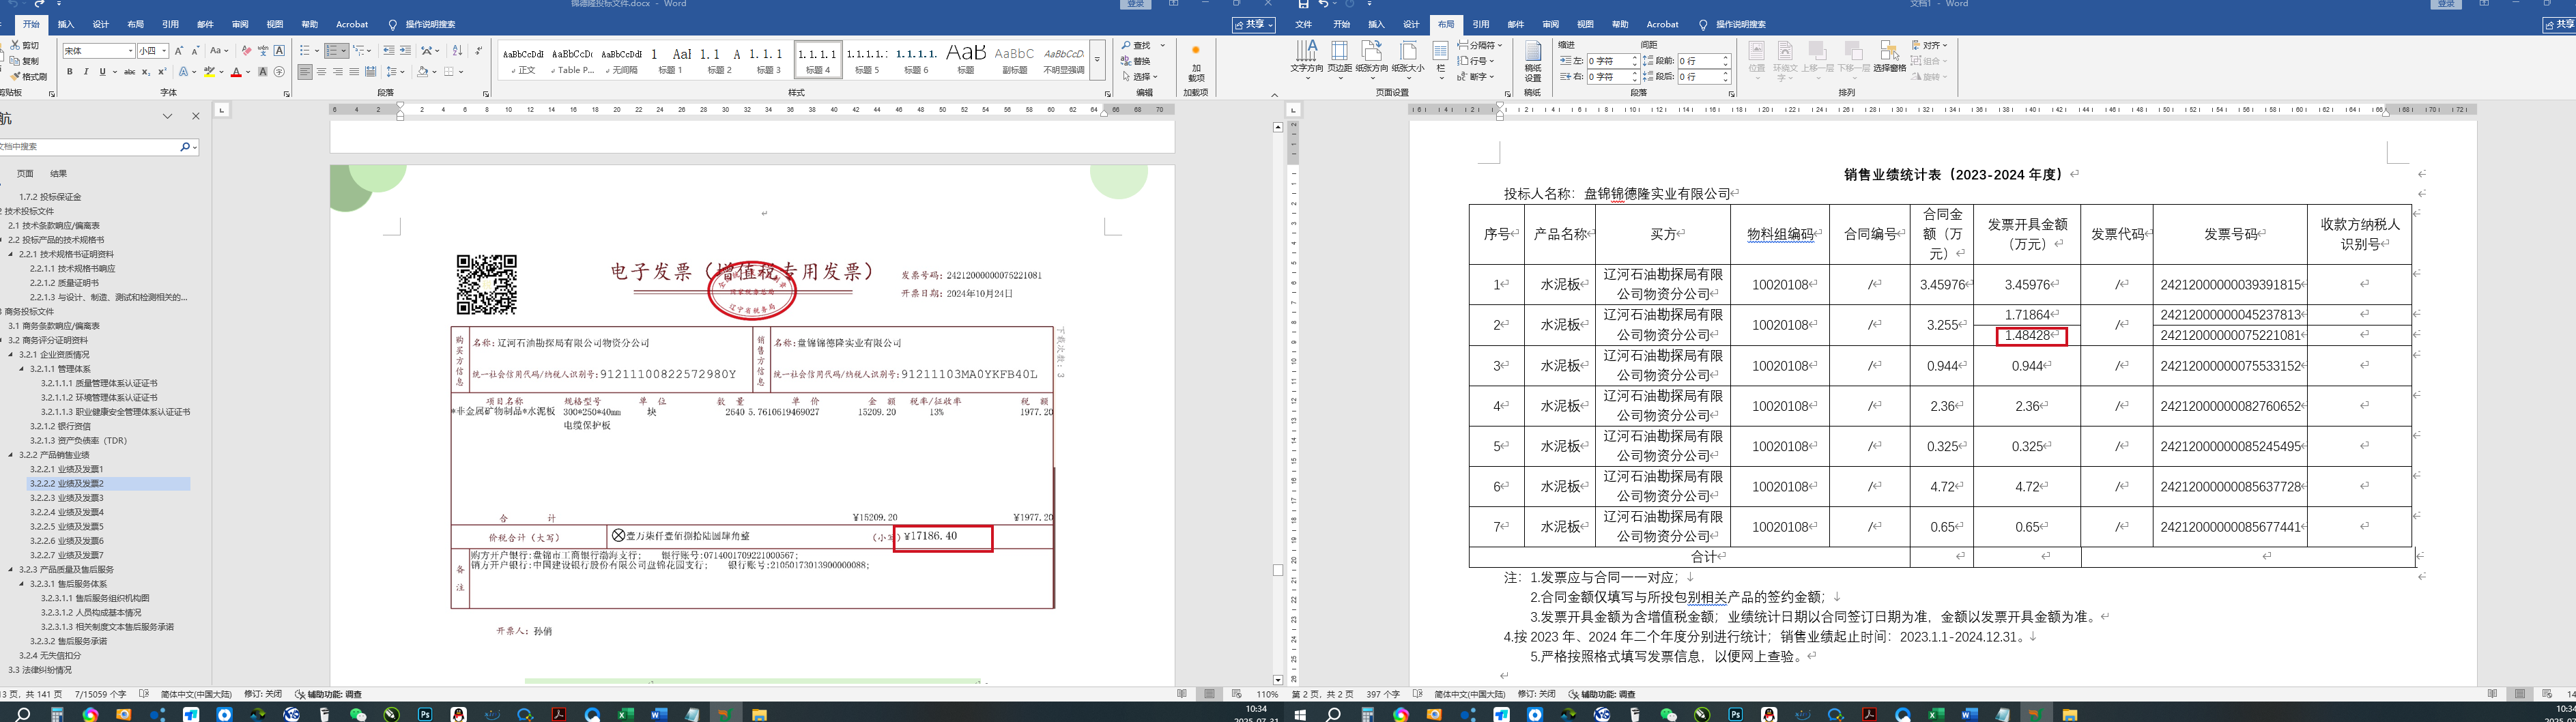Open 稿纸设置 manuscript paper settings
The height and width of the screenshot is (722, 2576).
point(1532,62)
